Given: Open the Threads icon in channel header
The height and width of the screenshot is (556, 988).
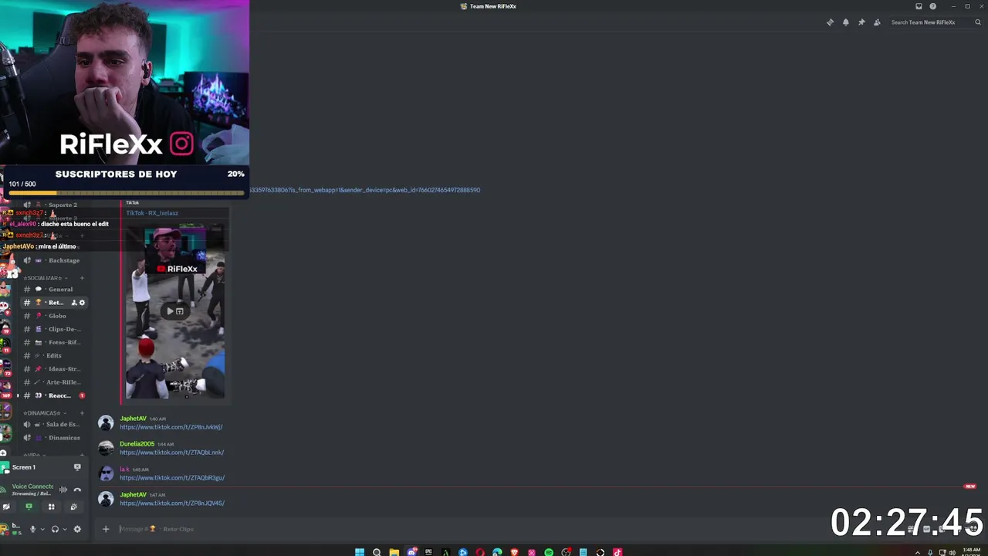Looking at the screenshot, I should [x=830, y=22].
